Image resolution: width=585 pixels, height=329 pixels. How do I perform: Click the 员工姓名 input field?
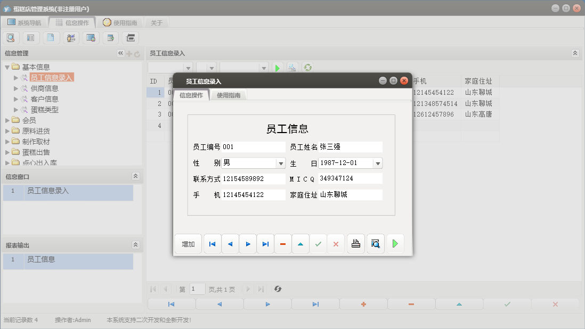pyautogui.click(x=350, y=147)
